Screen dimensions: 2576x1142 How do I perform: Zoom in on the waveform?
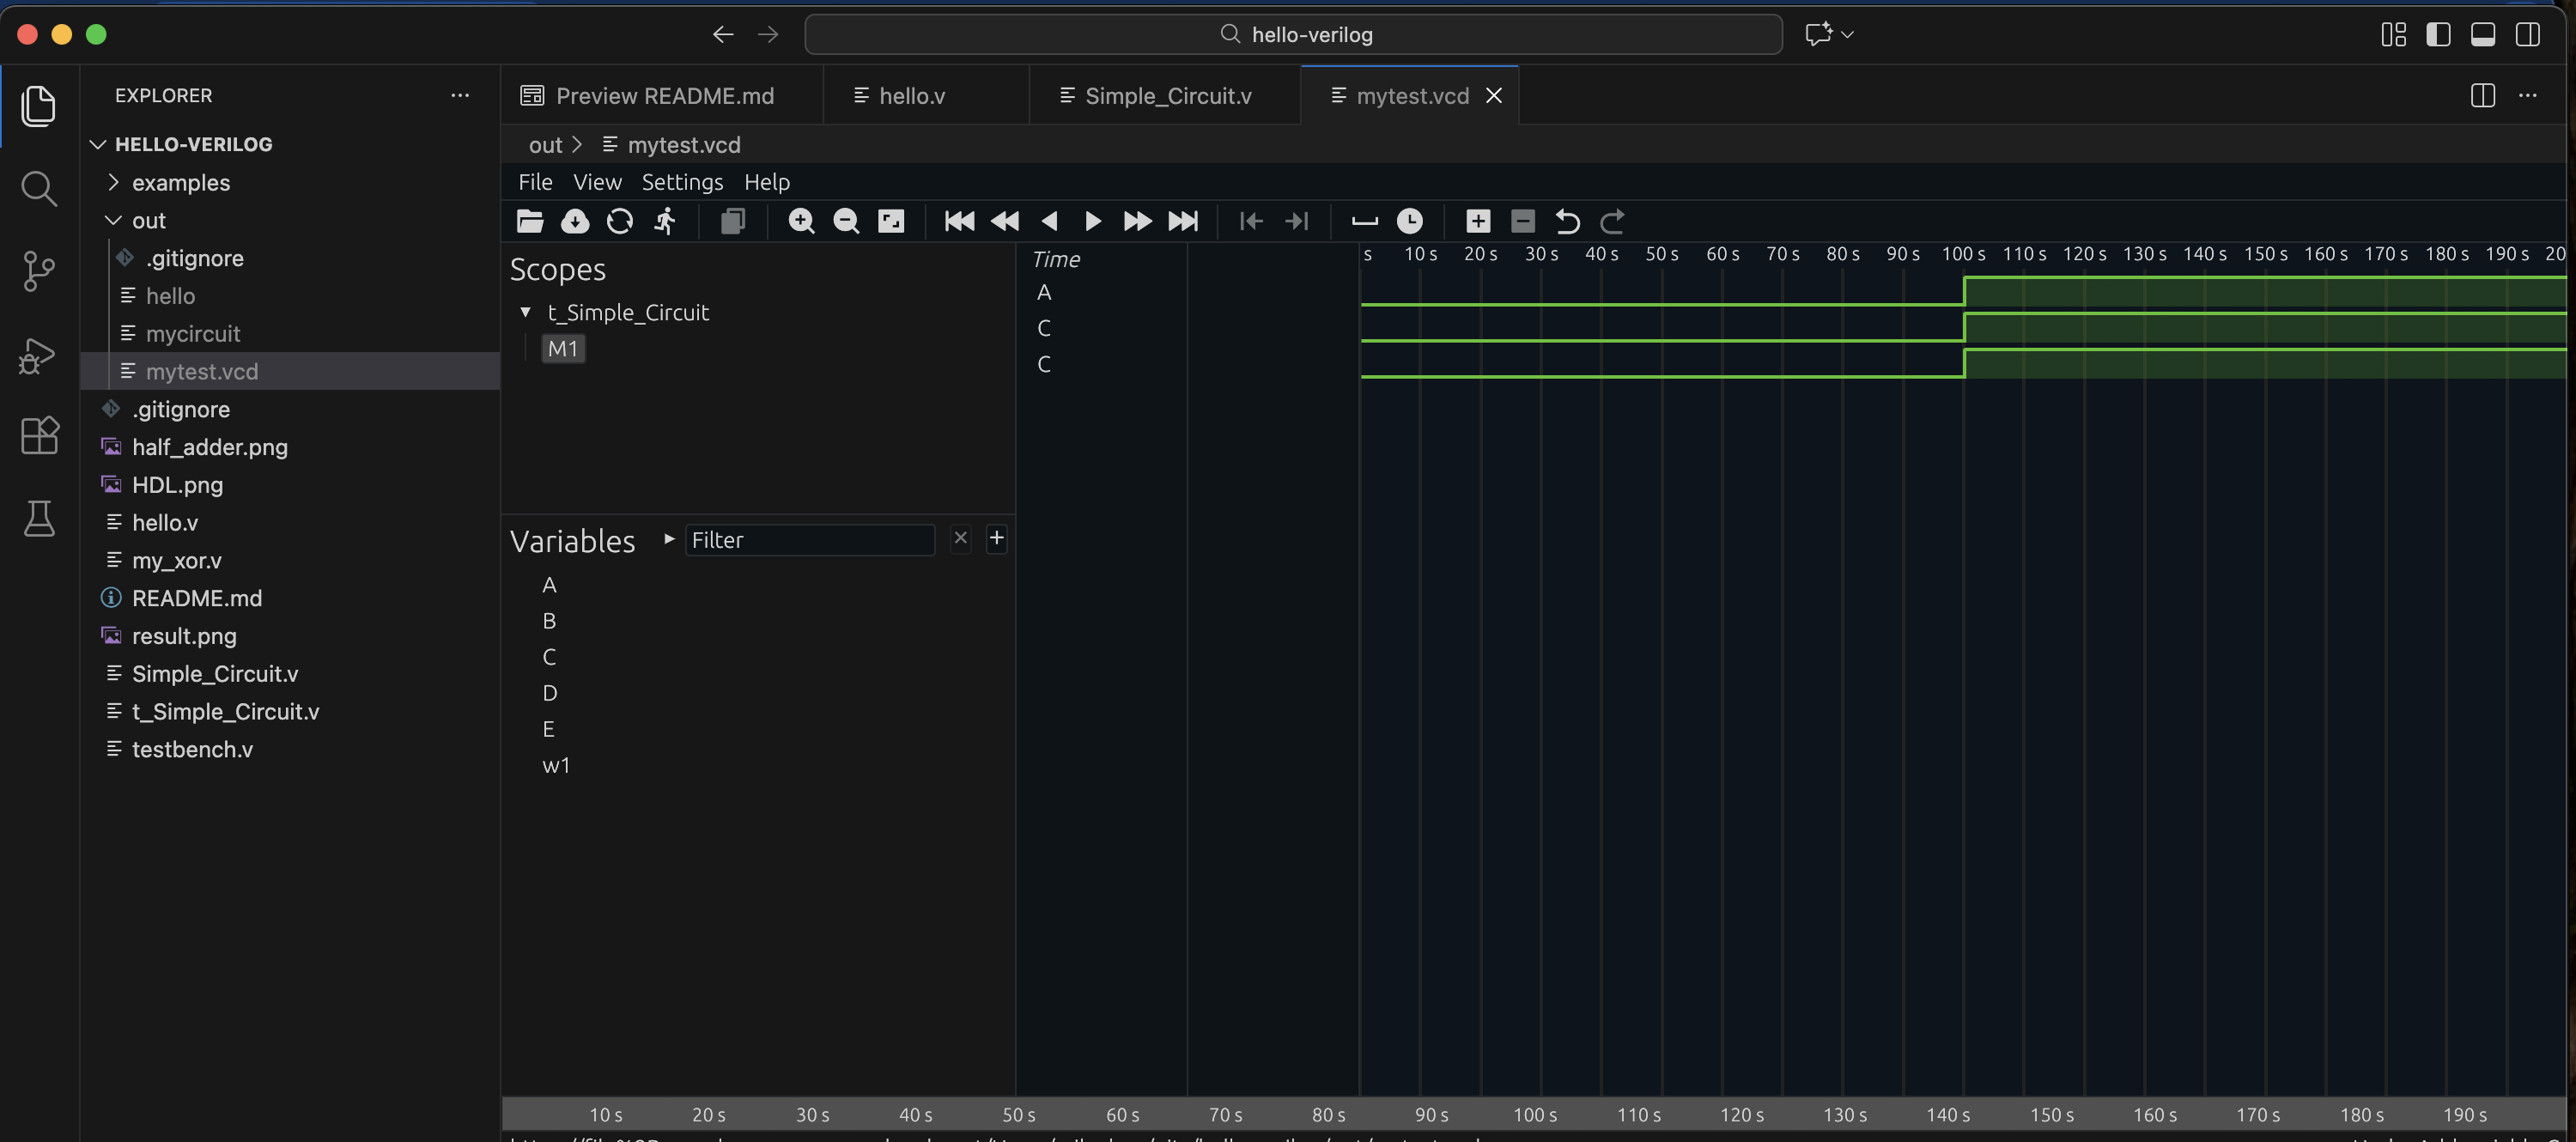pos(801,221)
